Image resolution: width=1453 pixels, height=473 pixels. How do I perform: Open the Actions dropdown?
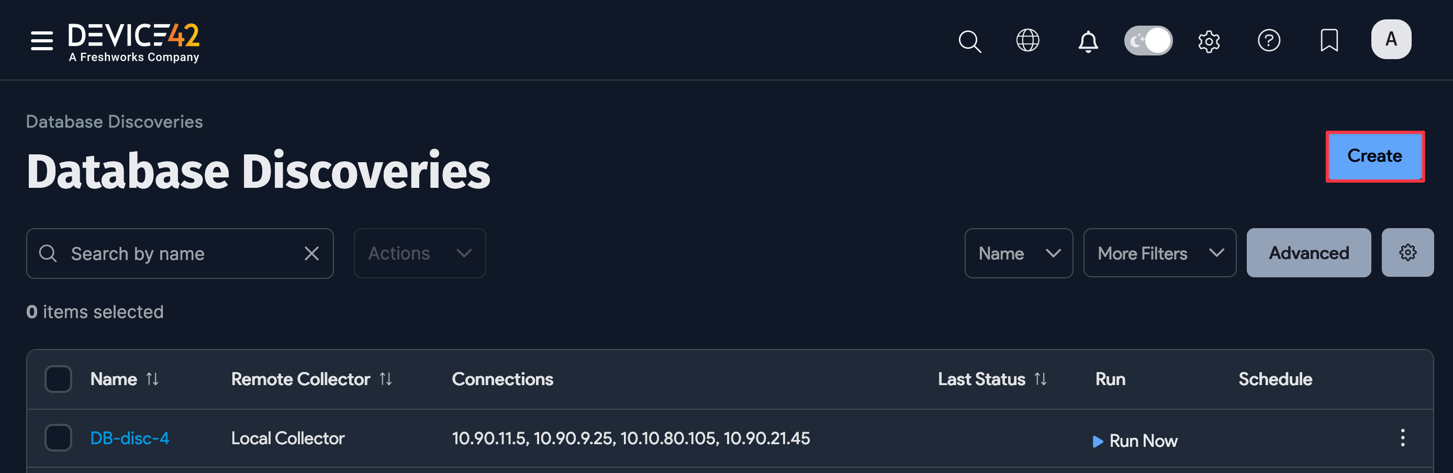pos(420,253)
